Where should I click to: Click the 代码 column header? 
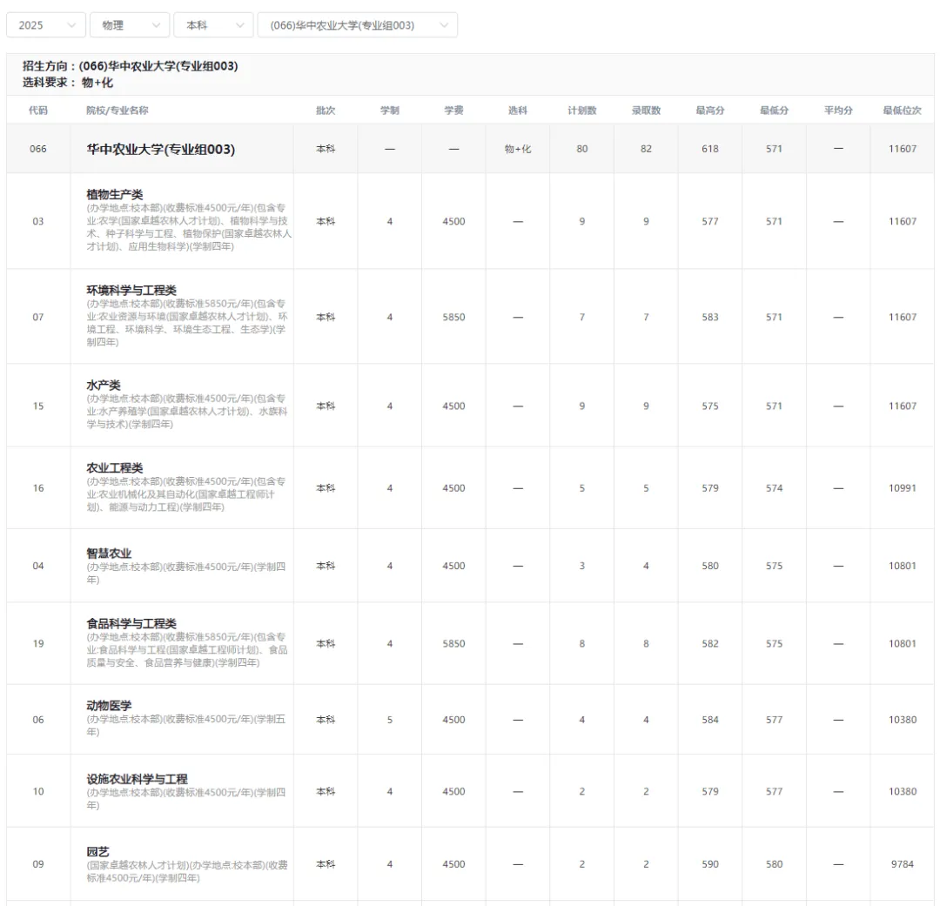[38, 111]
